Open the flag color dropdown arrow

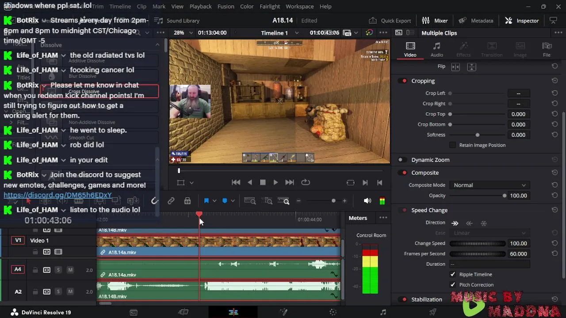click(x=214, y=201)
